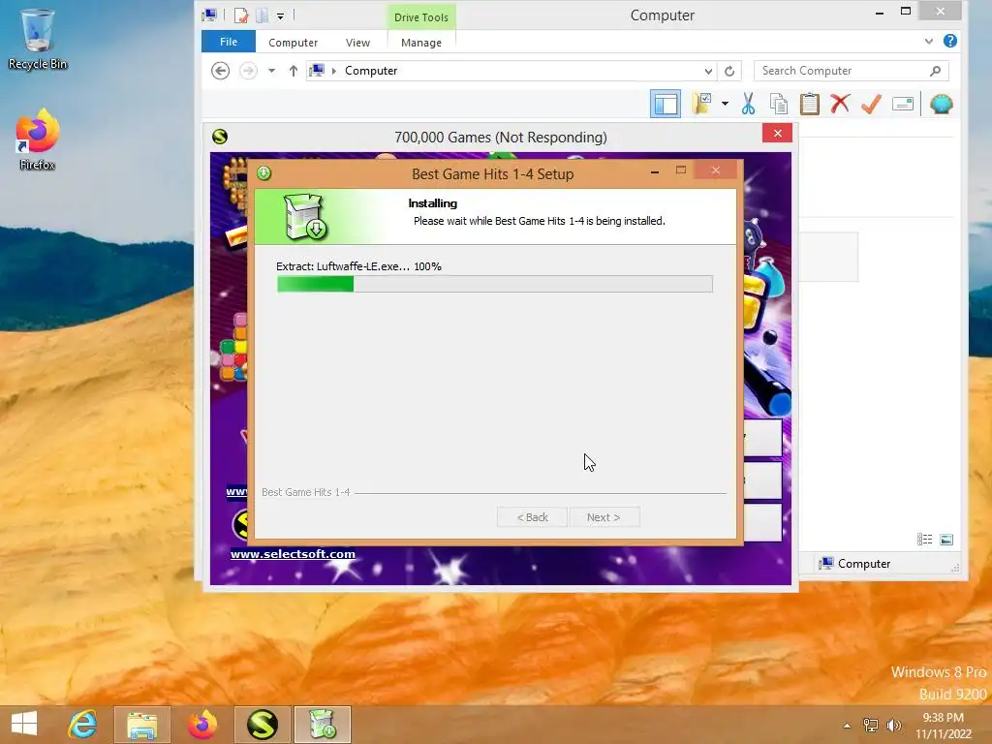
Task: Open the Recycle Bin desktop icon
Action: [38, 39]
